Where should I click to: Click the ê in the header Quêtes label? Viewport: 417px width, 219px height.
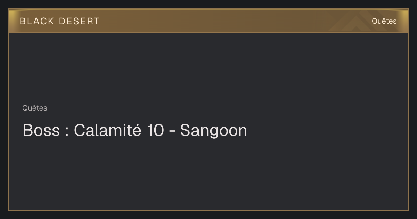point(383,21)
